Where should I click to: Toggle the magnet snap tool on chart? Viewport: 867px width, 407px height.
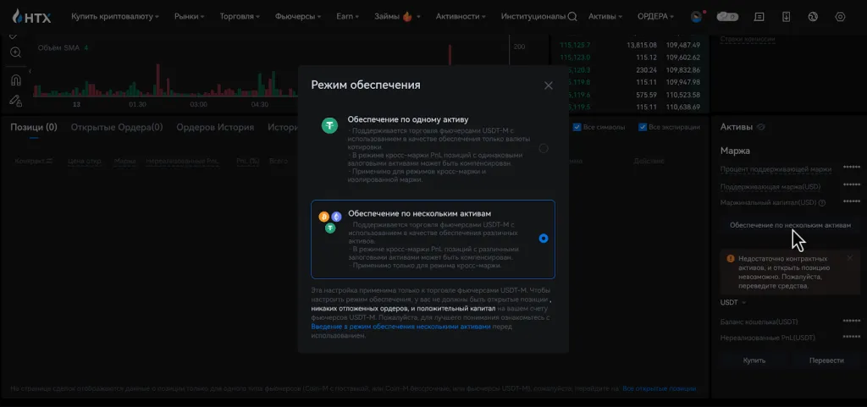[x=15, y=80]
